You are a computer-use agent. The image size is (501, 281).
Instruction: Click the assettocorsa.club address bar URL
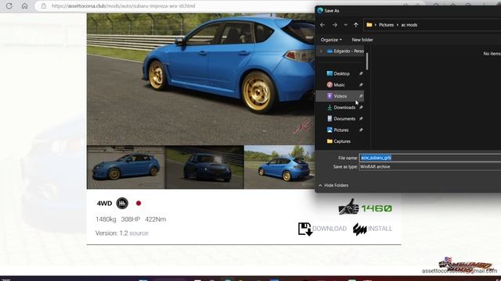click(124, 5)
